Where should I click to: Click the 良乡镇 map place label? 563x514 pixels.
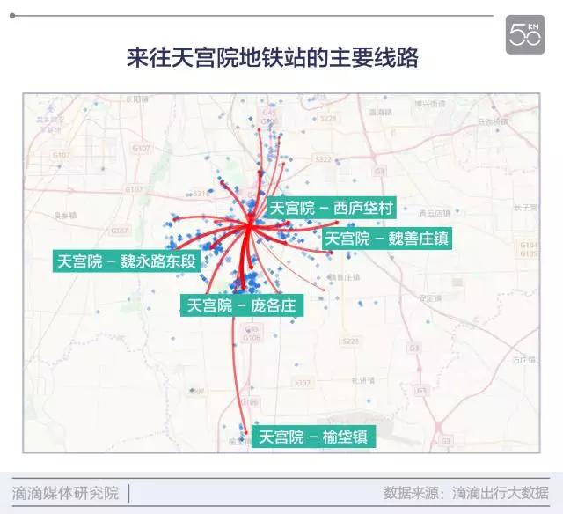(x=65, y=215)
